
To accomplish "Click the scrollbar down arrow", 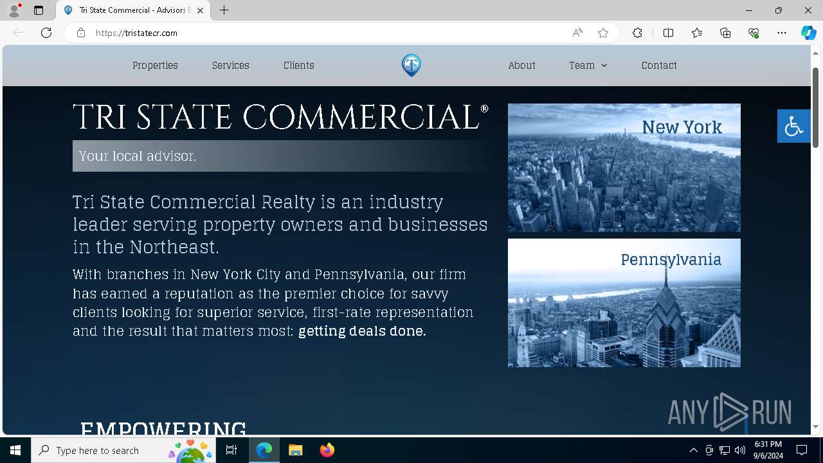I will click(x=816, y=426).
